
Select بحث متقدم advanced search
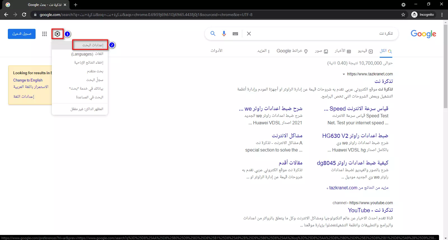click(80, 71)
